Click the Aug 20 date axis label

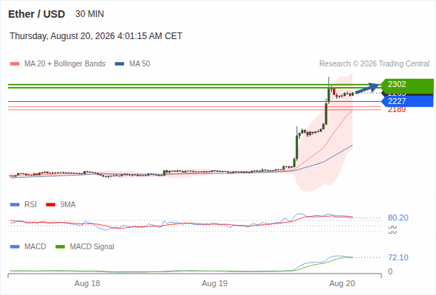tap(342, 283)
